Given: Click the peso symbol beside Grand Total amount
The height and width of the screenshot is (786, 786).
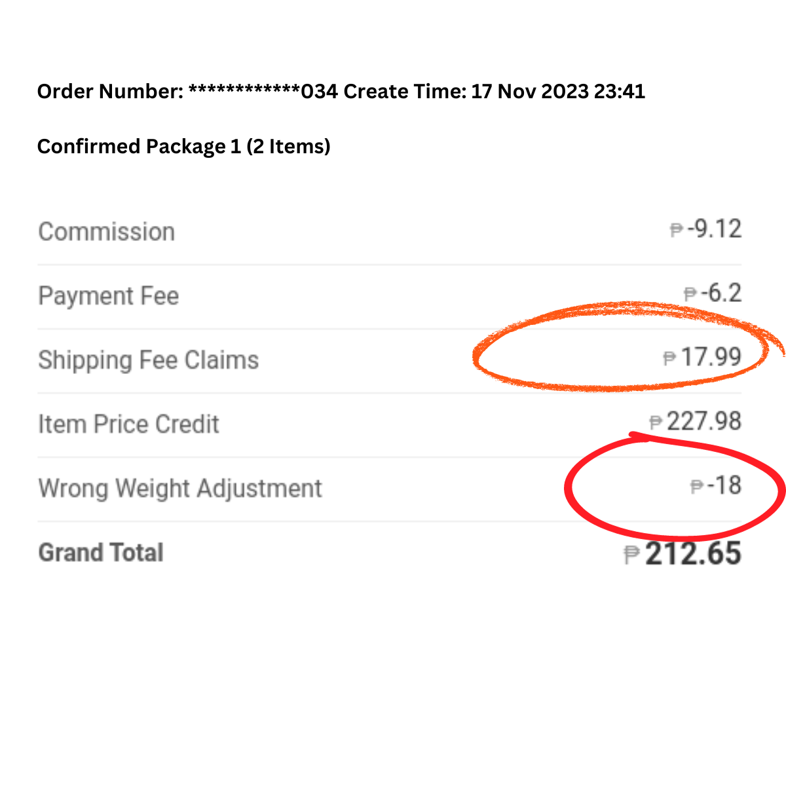Looking at the screenshot, I should coord(631,555).
